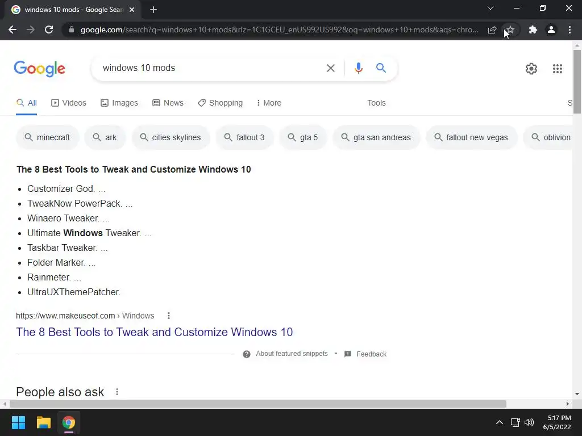Click the Chrome taskbar icon

(x=69, y=422)
